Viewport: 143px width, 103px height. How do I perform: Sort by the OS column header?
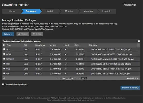[x=25, y=45]
